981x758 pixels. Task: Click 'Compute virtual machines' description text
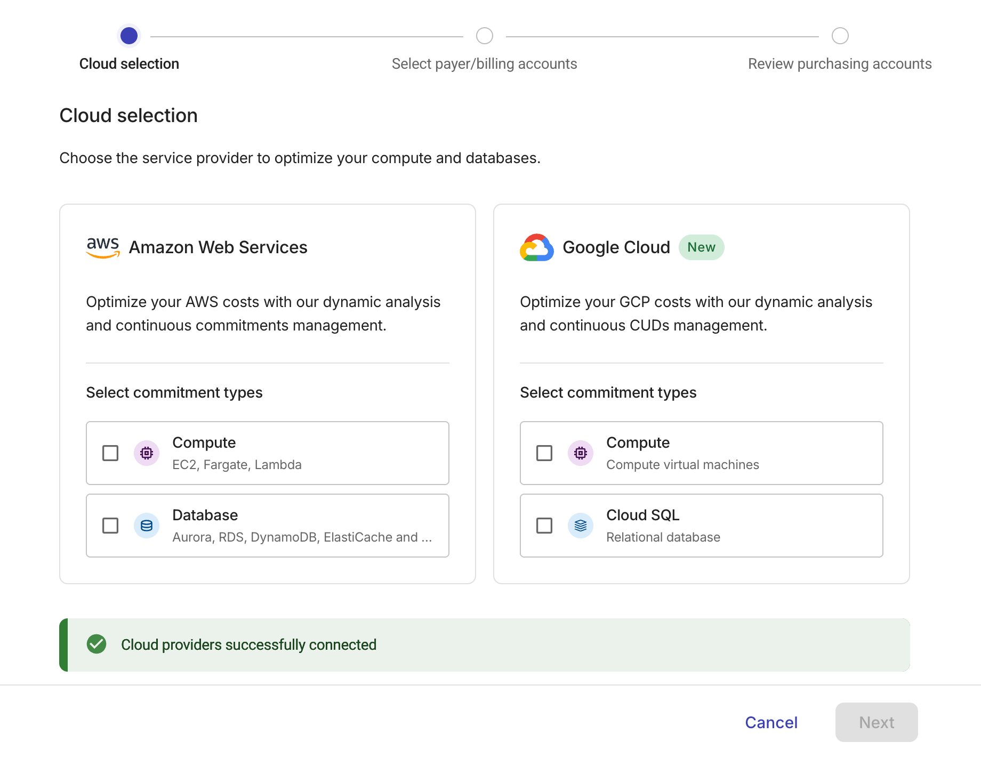click(682, 465)
